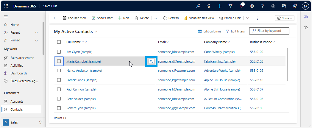Viewport: 312px width, 128px height.
Task: Select the Nancy Anderson row checkbox
Action: click(x=59, y=71)
